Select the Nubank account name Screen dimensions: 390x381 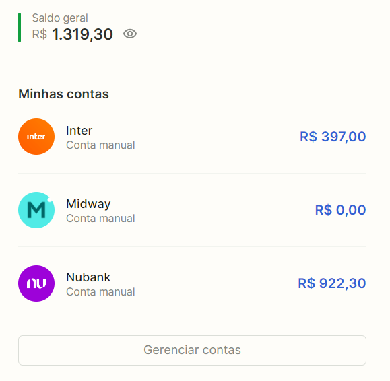(88, 277)
